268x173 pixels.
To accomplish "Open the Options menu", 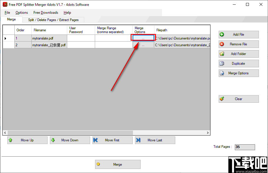I will pos(21,13).
